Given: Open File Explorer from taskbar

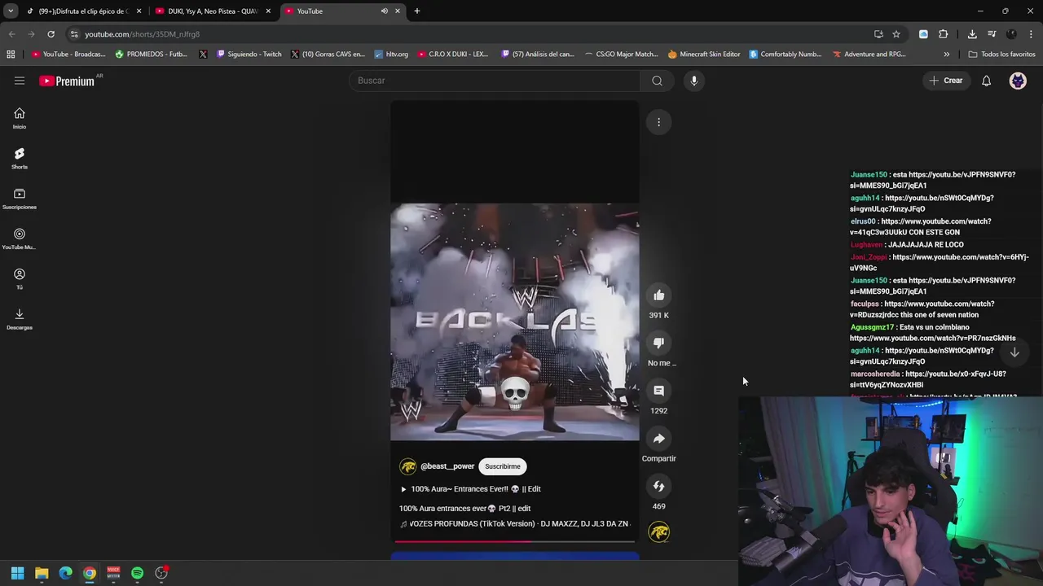Looking at the screenshot, I should point(42,573).
